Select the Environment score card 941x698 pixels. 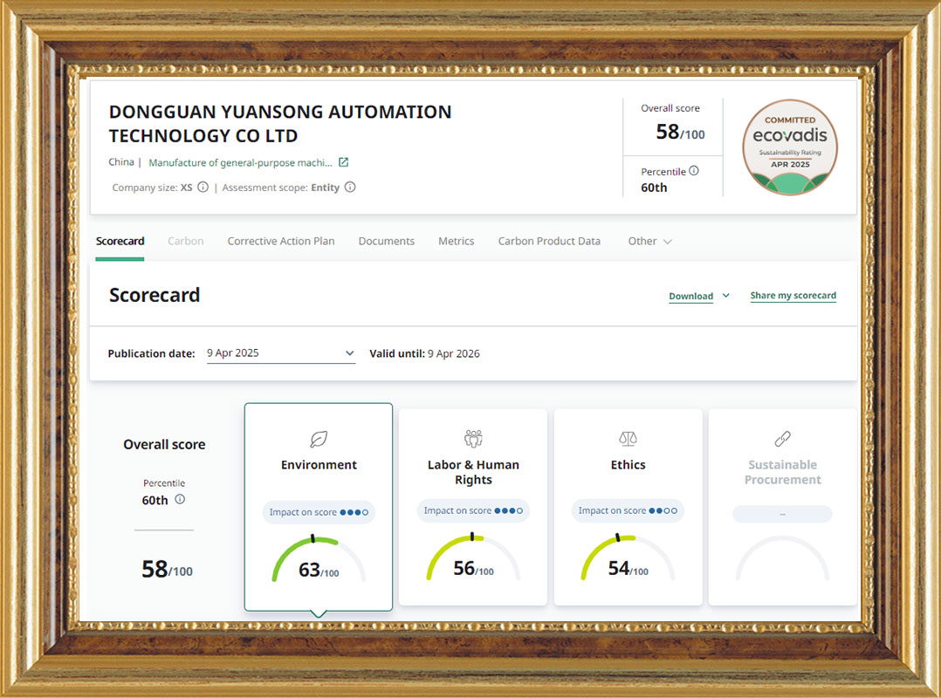(x=319, y=507)
